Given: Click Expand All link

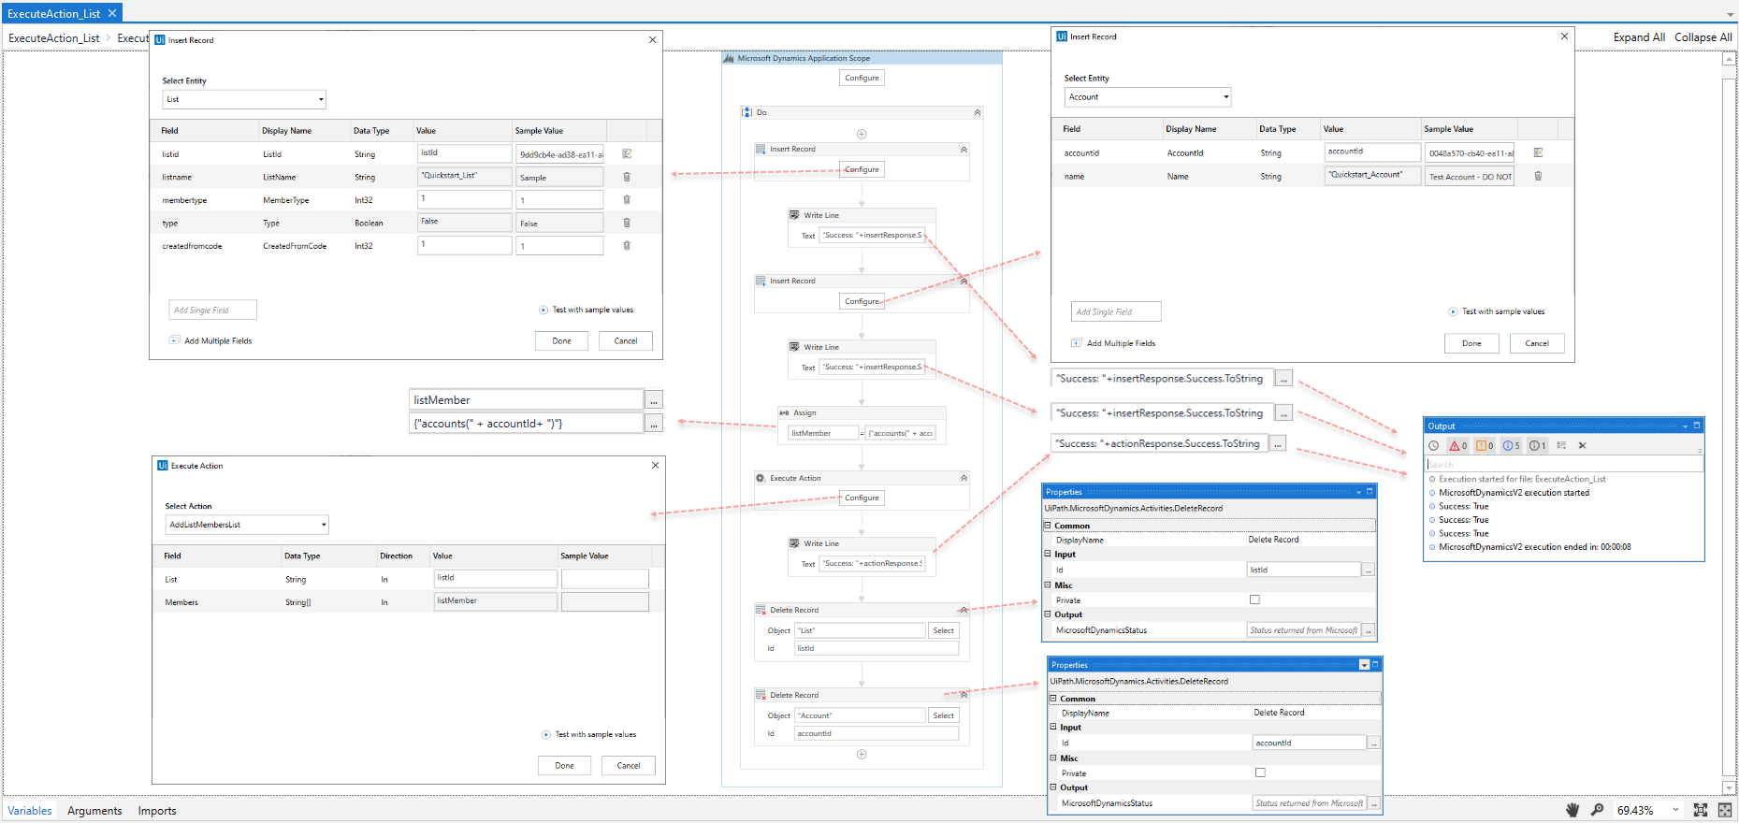Looking at the screenshot, I should pyautogui.click(x=1639, y=37).
